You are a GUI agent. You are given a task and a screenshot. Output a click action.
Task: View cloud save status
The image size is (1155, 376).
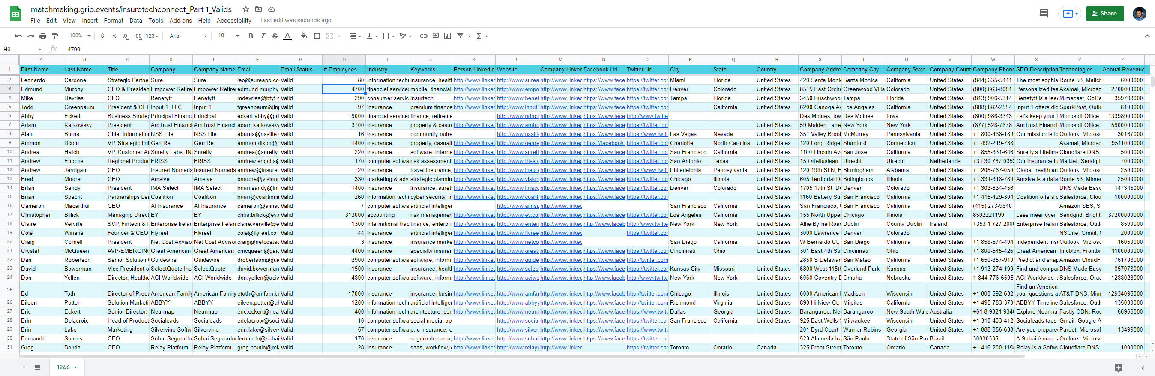[271, 9]
